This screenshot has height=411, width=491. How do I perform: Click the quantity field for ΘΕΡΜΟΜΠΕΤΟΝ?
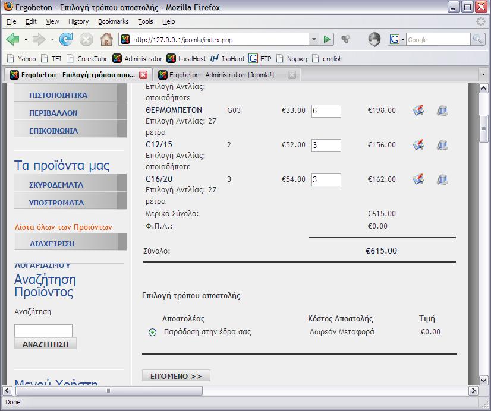tap(326, 111)
